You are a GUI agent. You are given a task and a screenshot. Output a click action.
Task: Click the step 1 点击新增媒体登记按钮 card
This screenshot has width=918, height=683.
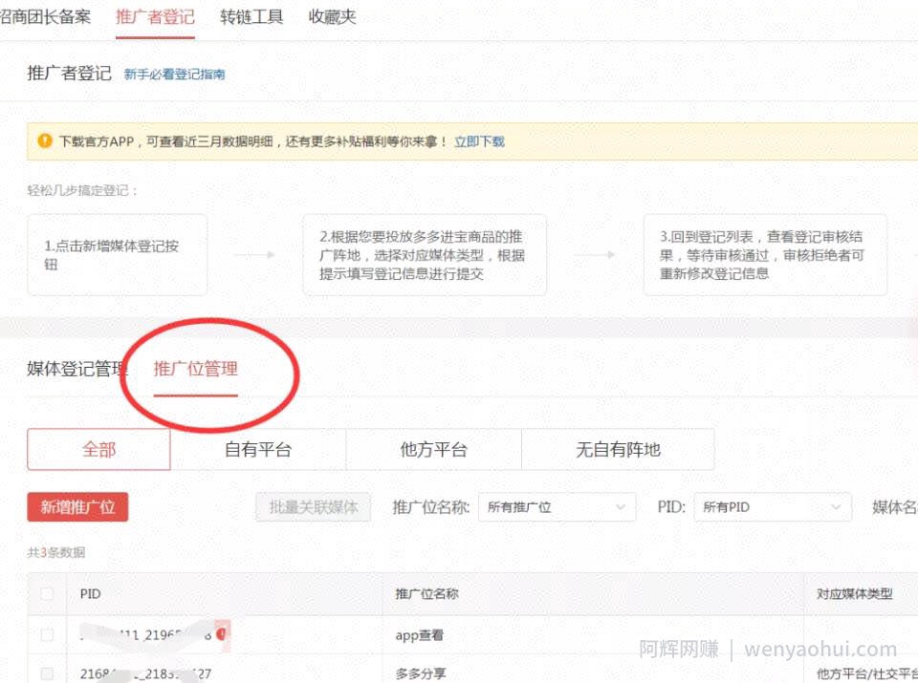[x=117, y=255]
